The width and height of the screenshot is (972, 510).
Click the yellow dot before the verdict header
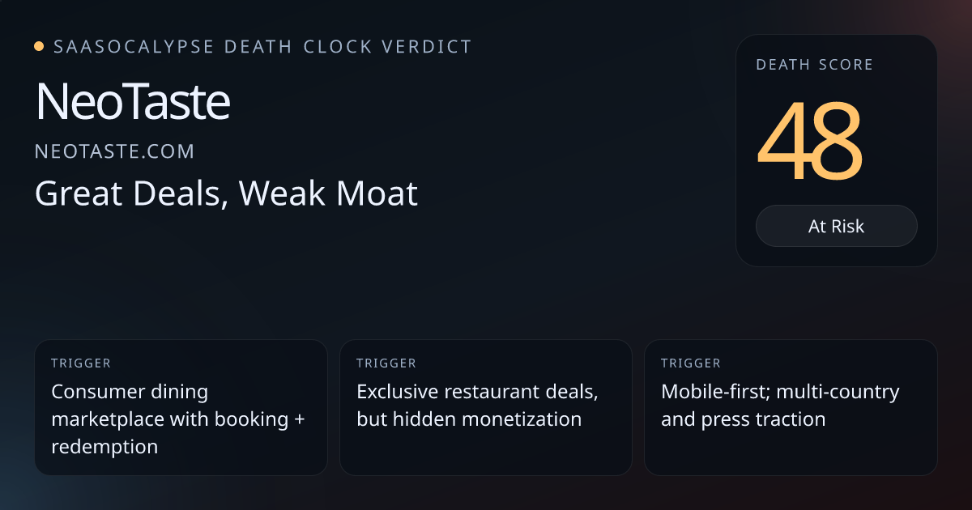39,47
